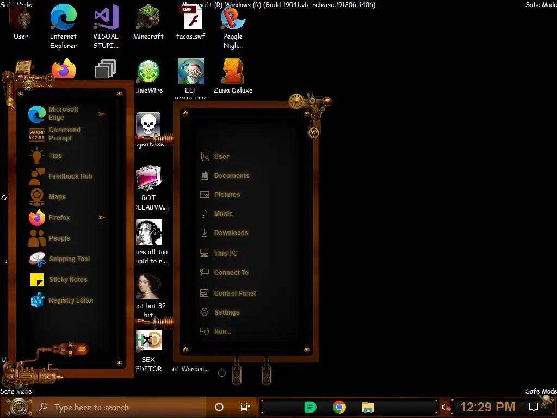This screenshot has height=418, width=557.
Task: Select the Minecraft desktop icon
Action: 148,23
